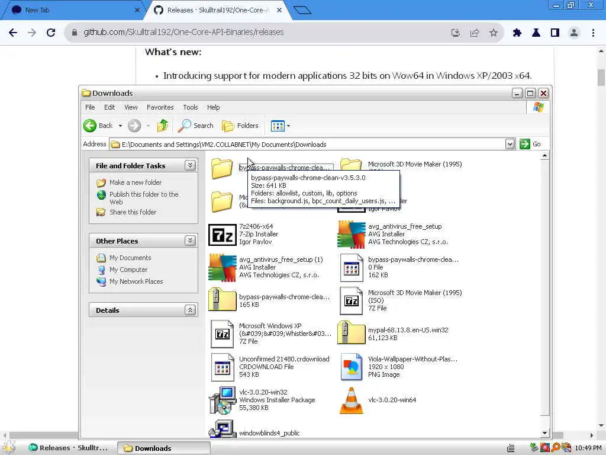
Task: Select the 7z2406-x64 installer icon
Action: click(x=223, y=235)
